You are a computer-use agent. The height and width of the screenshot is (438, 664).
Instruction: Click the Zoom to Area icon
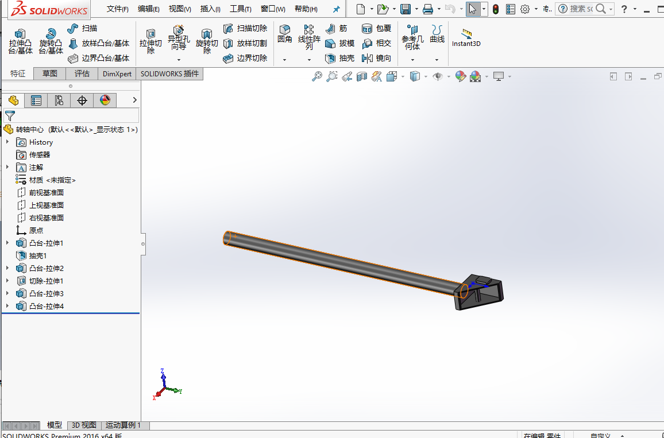click(332, 76)
